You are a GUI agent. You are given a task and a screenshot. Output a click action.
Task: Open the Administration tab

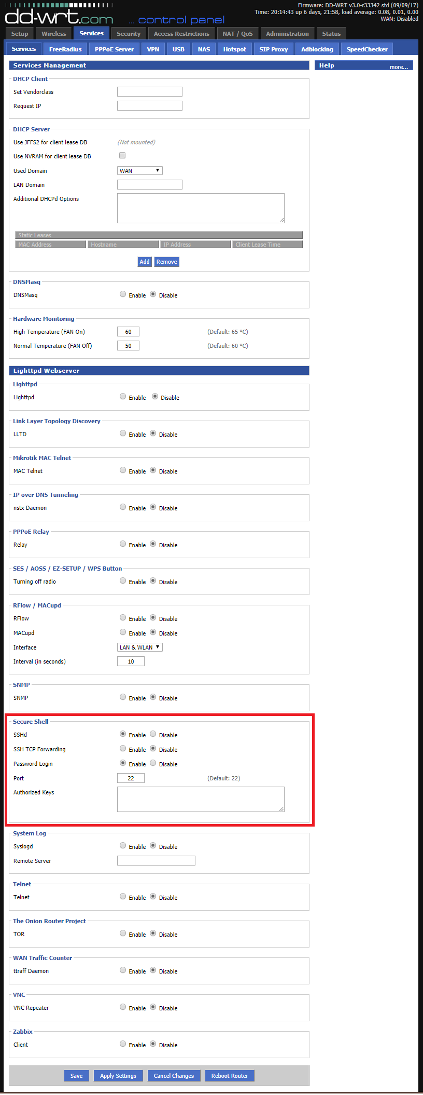coord(287,34)
